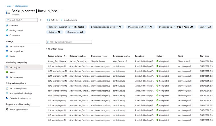The height and width of the screenshot is (126, 216).
Task: Click the Vaults cloud icon
Action: [7, 56]
